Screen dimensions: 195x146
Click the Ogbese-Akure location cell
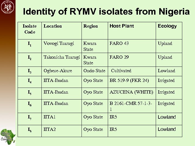[x=58, y=71]
